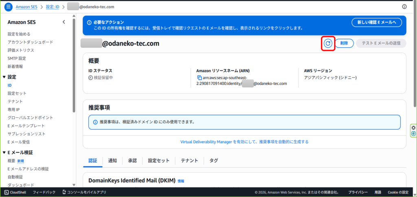This screenshot has width=417, height=197.
Task: Collapse the Amazon SES sidebar chevron
Action: [x=64, y=22]
